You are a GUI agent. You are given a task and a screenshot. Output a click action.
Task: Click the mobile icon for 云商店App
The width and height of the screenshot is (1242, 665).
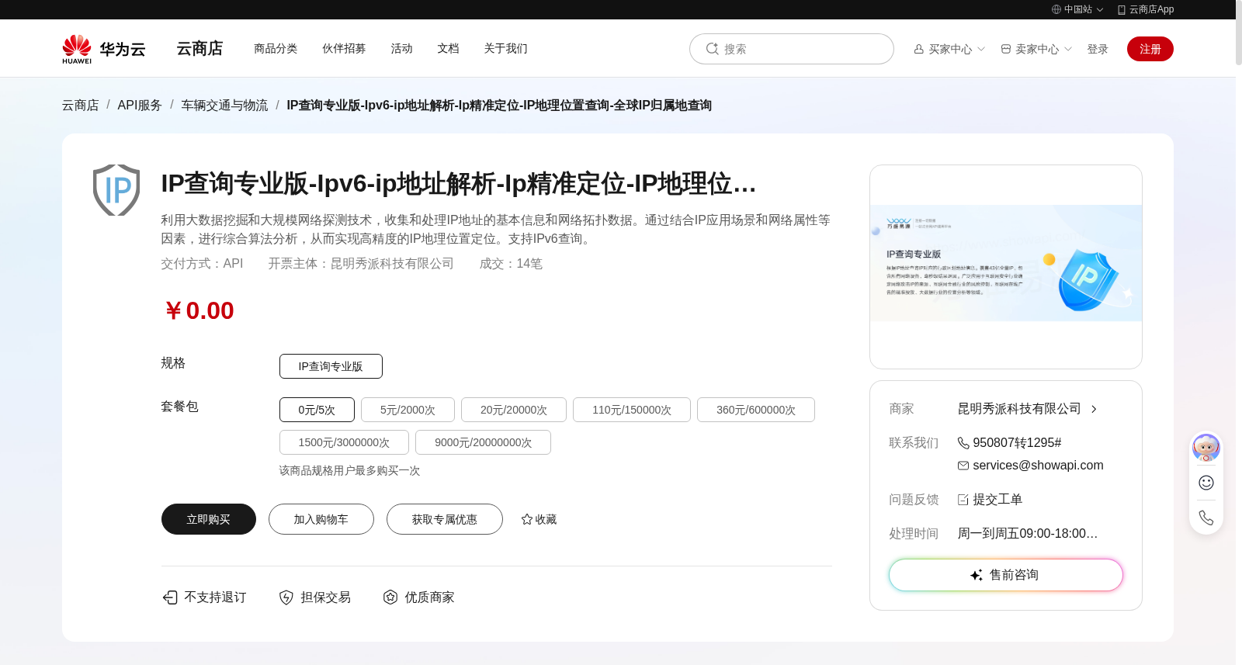point(1122,9)
